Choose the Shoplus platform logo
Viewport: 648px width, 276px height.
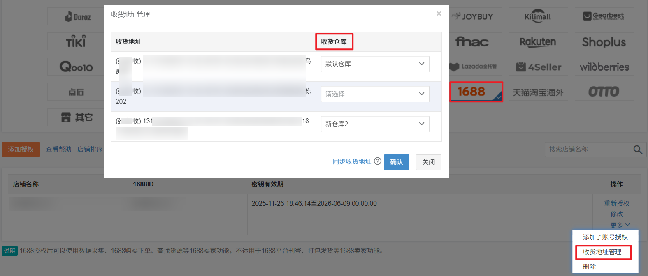(604, 41)
